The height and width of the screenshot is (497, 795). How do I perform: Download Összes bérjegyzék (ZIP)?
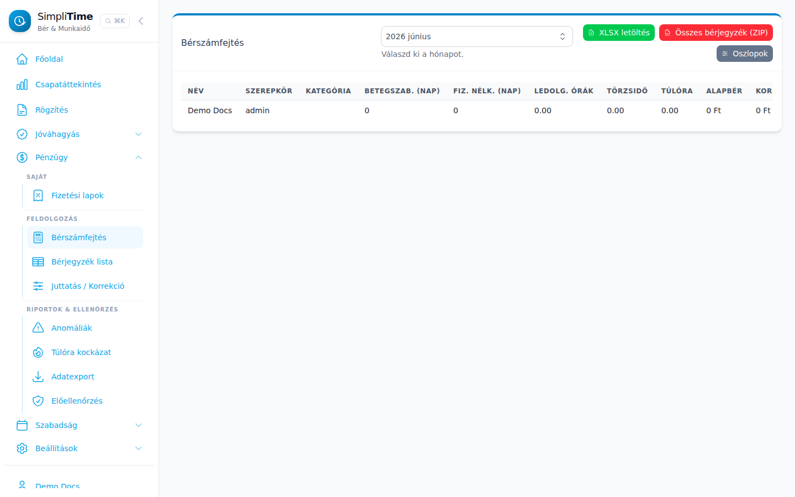pyautogui.click(x=716, y=33)
